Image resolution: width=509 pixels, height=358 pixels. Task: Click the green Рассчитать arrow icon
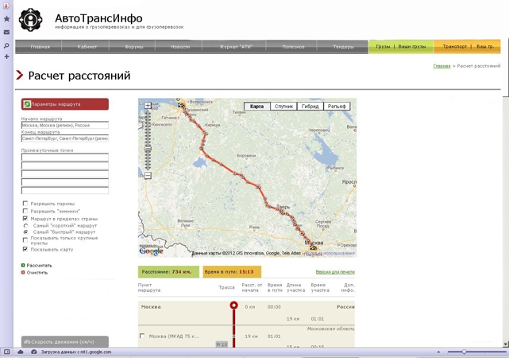coord(23,266)
